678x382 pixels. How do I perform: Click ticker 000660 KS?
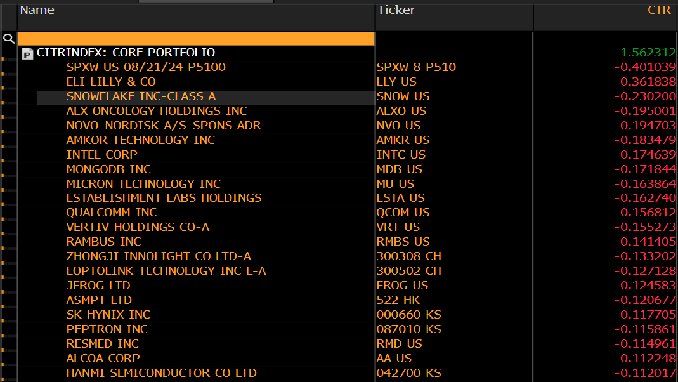tap(408, 315)
